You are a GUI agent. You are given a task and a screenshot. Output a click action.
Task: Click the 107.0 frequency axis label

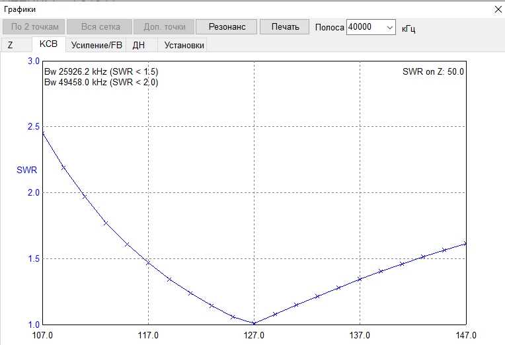(42, 335)
